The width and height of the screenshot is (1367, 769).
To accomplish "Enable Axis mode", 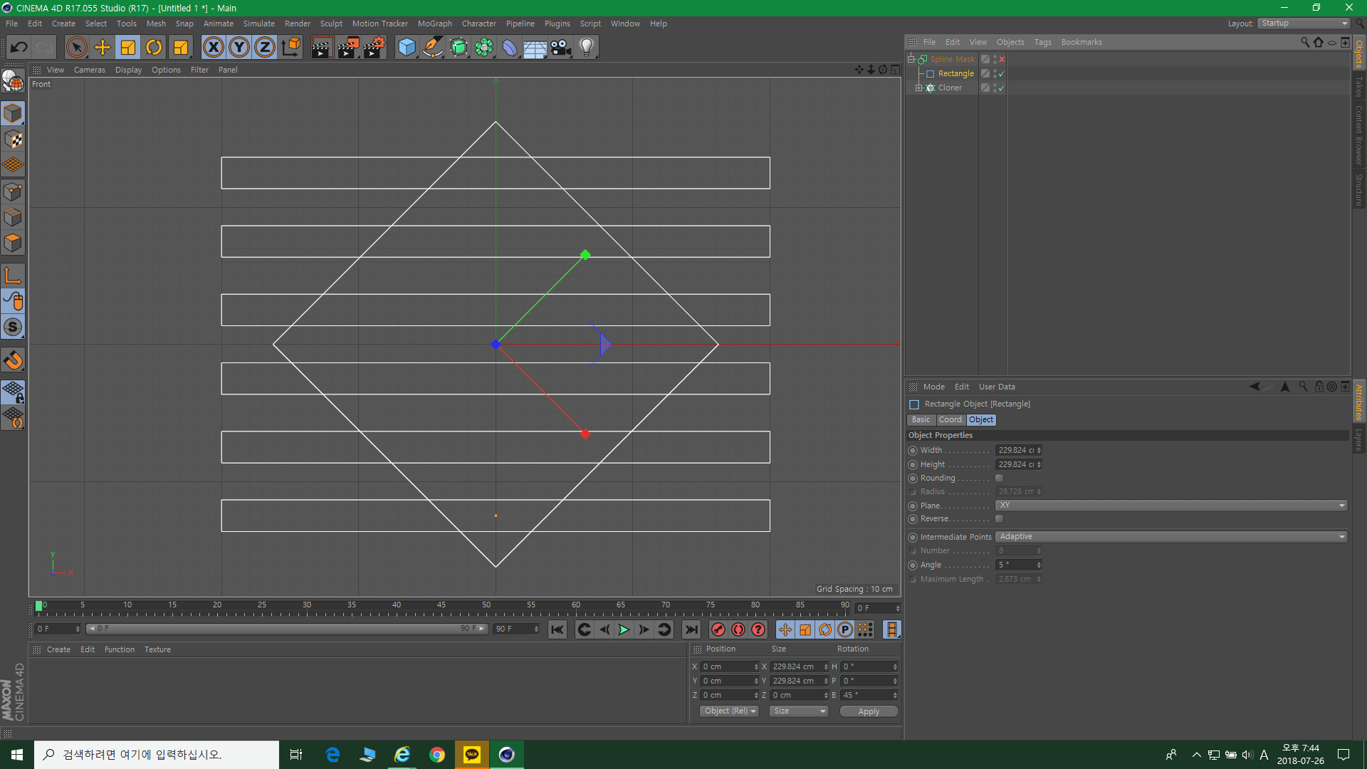I will [x=13, y=276].
